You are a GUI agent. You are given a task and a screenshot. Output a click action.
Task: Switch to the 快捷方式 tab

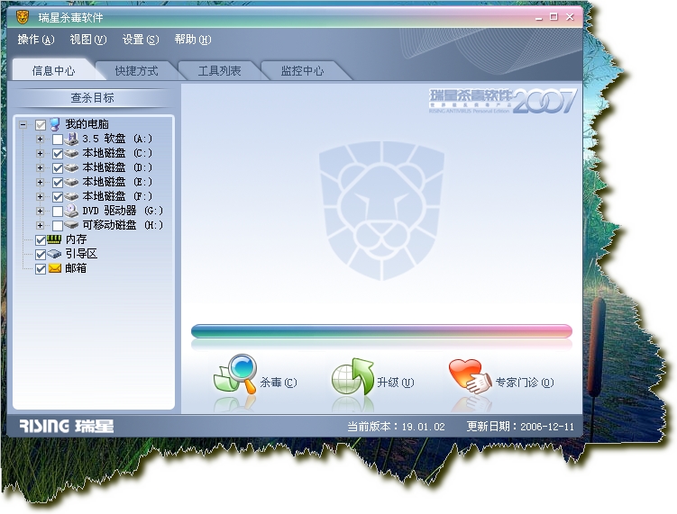point(136,70)
